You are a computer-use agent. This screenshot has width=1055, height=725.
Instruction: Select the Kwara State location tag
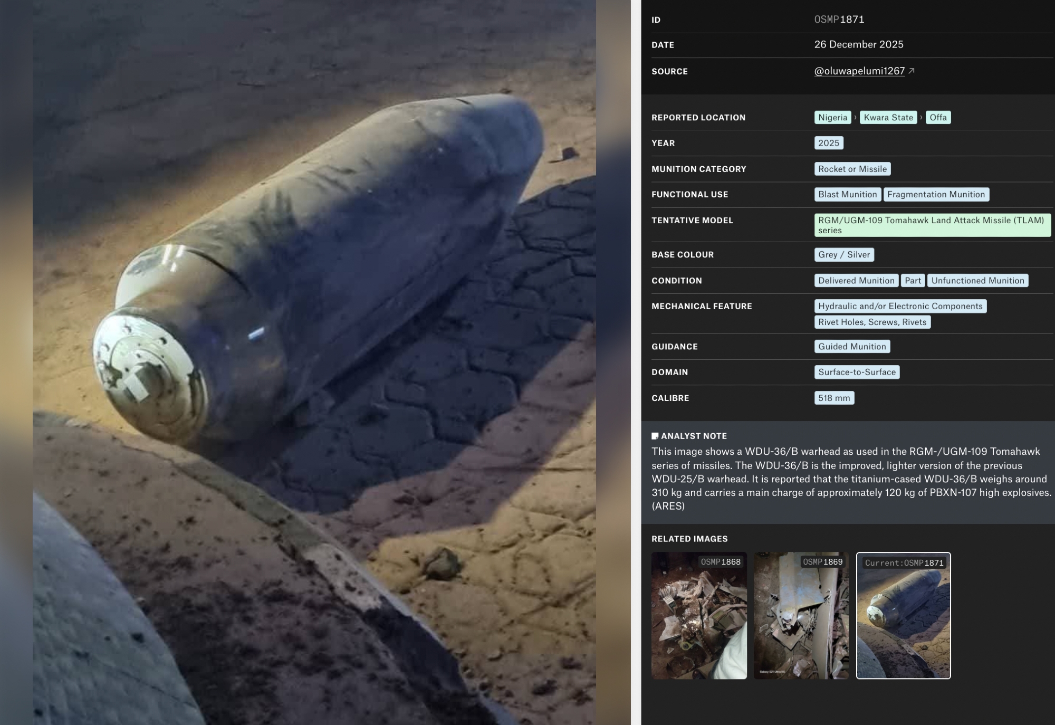(888, 117)
